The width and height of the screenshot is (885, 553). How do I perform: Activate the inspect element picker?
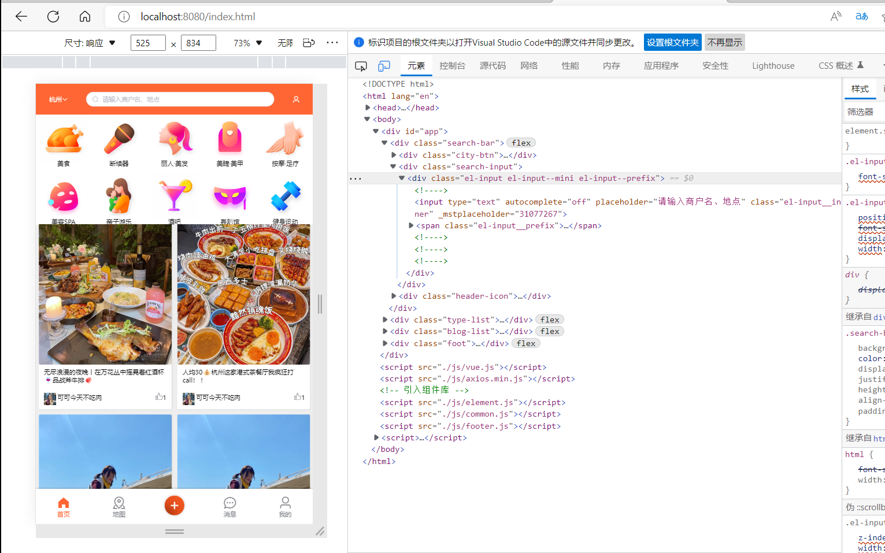(x=361, y=66)
